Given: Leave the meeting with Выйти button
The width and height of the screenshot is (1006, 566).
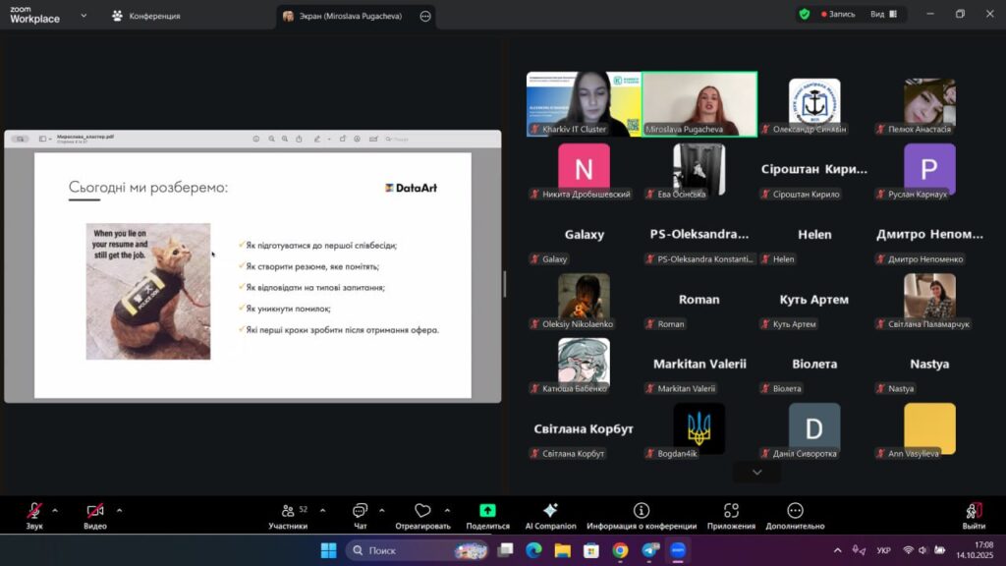Looking at the screenshot, I should (x=973, y=512).
